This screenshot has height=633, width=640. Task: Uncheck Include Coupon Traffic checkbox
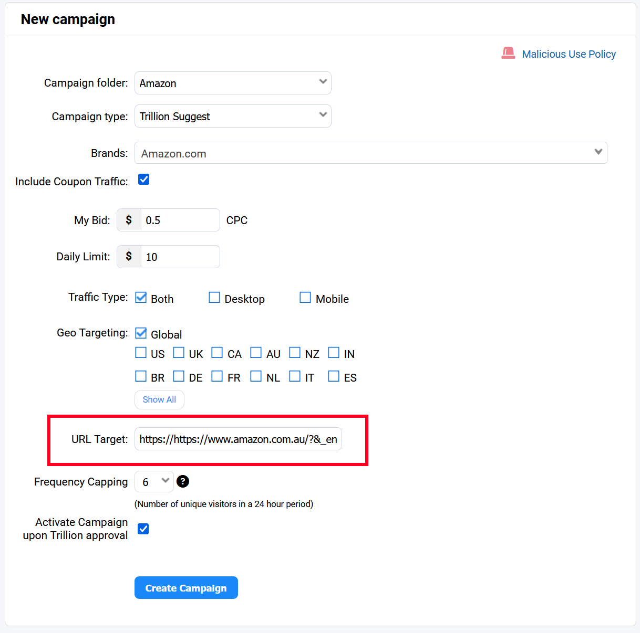click(x=143, y=180)
